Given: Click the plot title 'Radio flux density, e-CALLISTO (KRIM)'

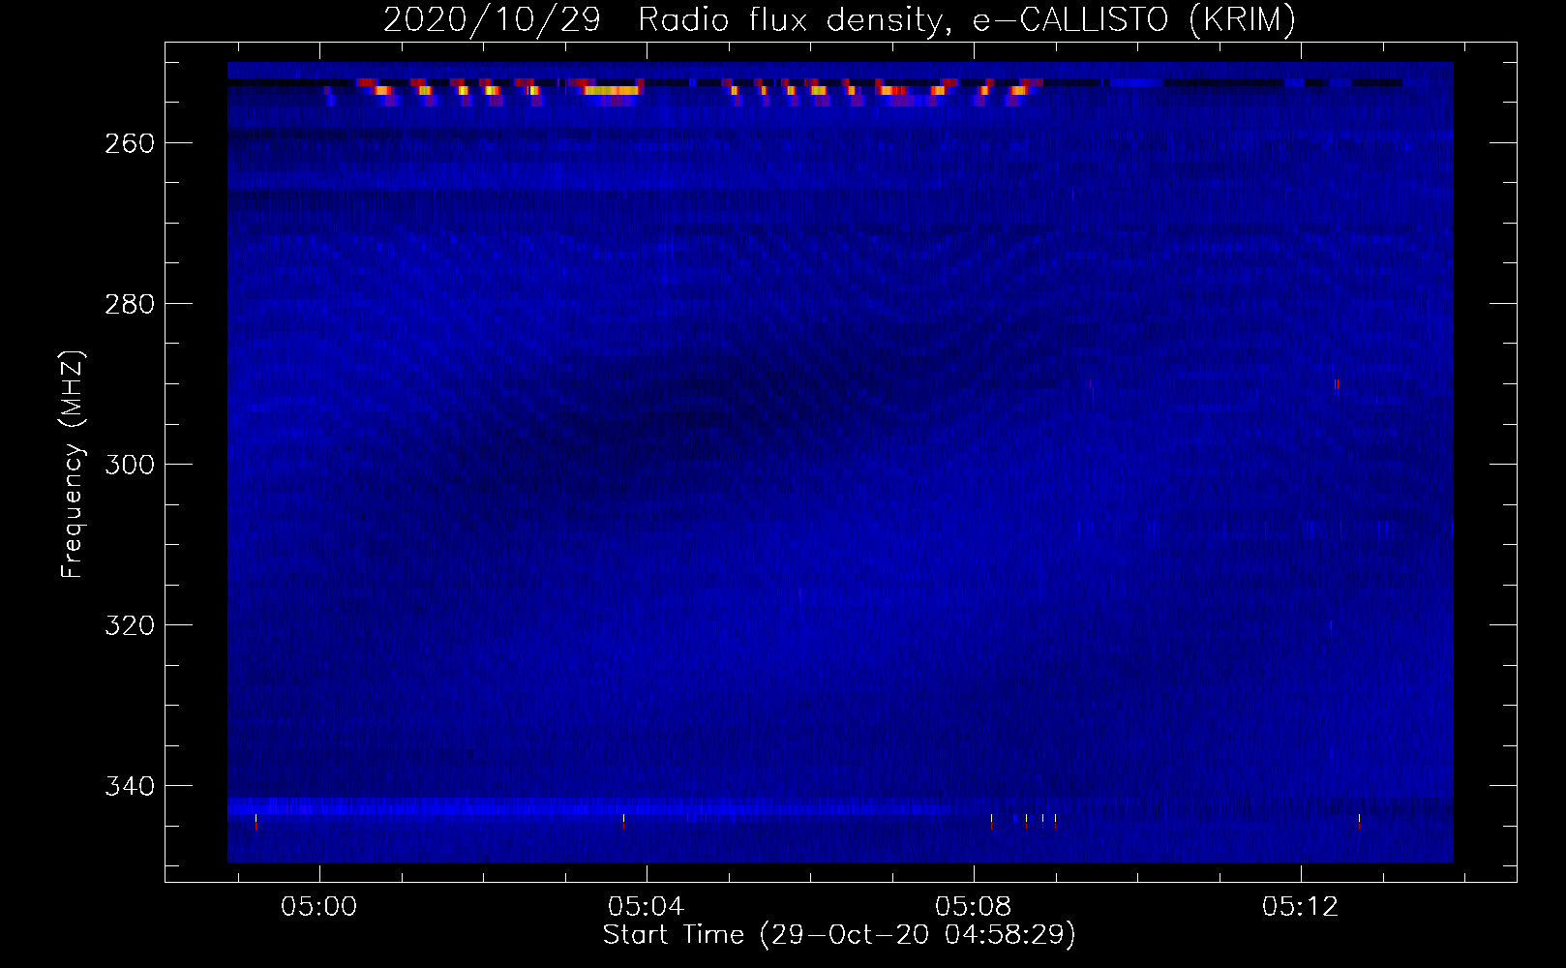Looking at the screenshot, I should 966,20.
